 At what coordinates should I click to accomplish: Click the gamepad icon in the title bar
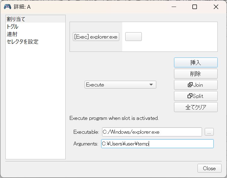click(7, 7)
